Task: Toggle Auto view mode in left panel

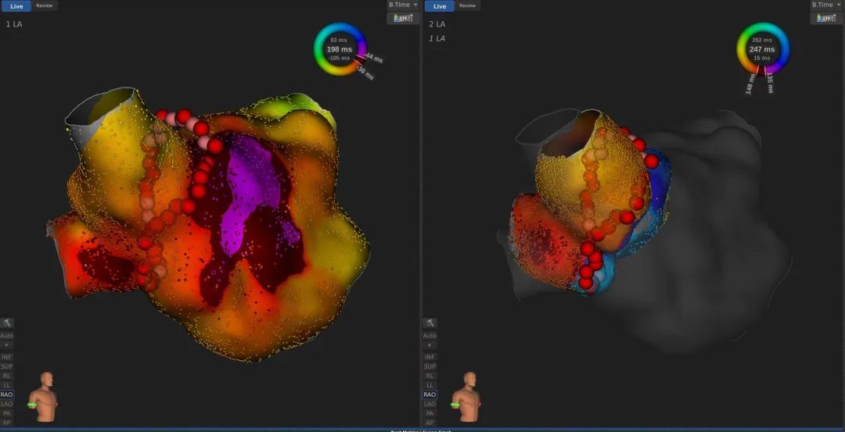Action: pos(7,335)
